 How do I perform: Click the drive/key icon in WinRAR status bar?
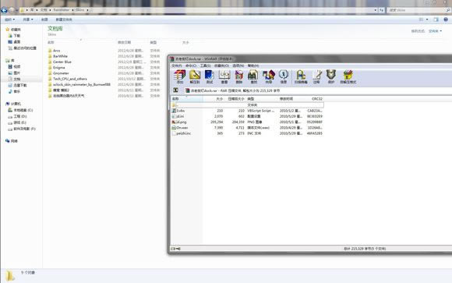[175, 249]
